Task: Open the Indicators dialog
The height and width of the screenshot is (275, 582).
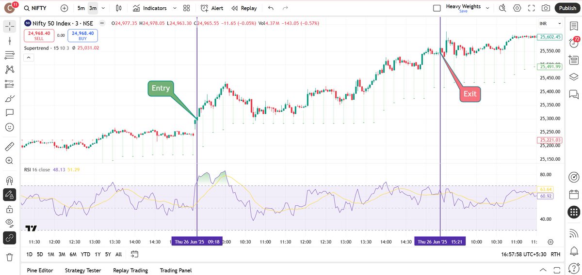Action: (x=149, y=8)
